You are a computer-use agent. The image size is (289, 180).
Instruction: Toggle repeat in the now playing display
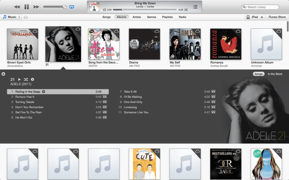[104, 9]
